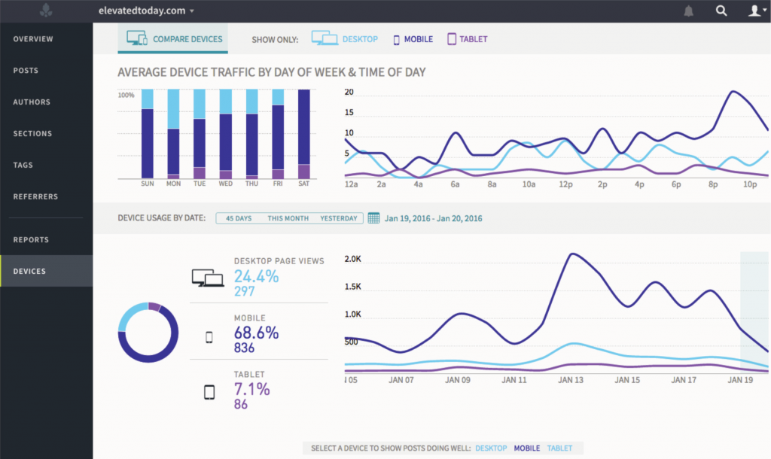
Task: Toggle Desktop filter in Show Only
Action: [345, 39]
